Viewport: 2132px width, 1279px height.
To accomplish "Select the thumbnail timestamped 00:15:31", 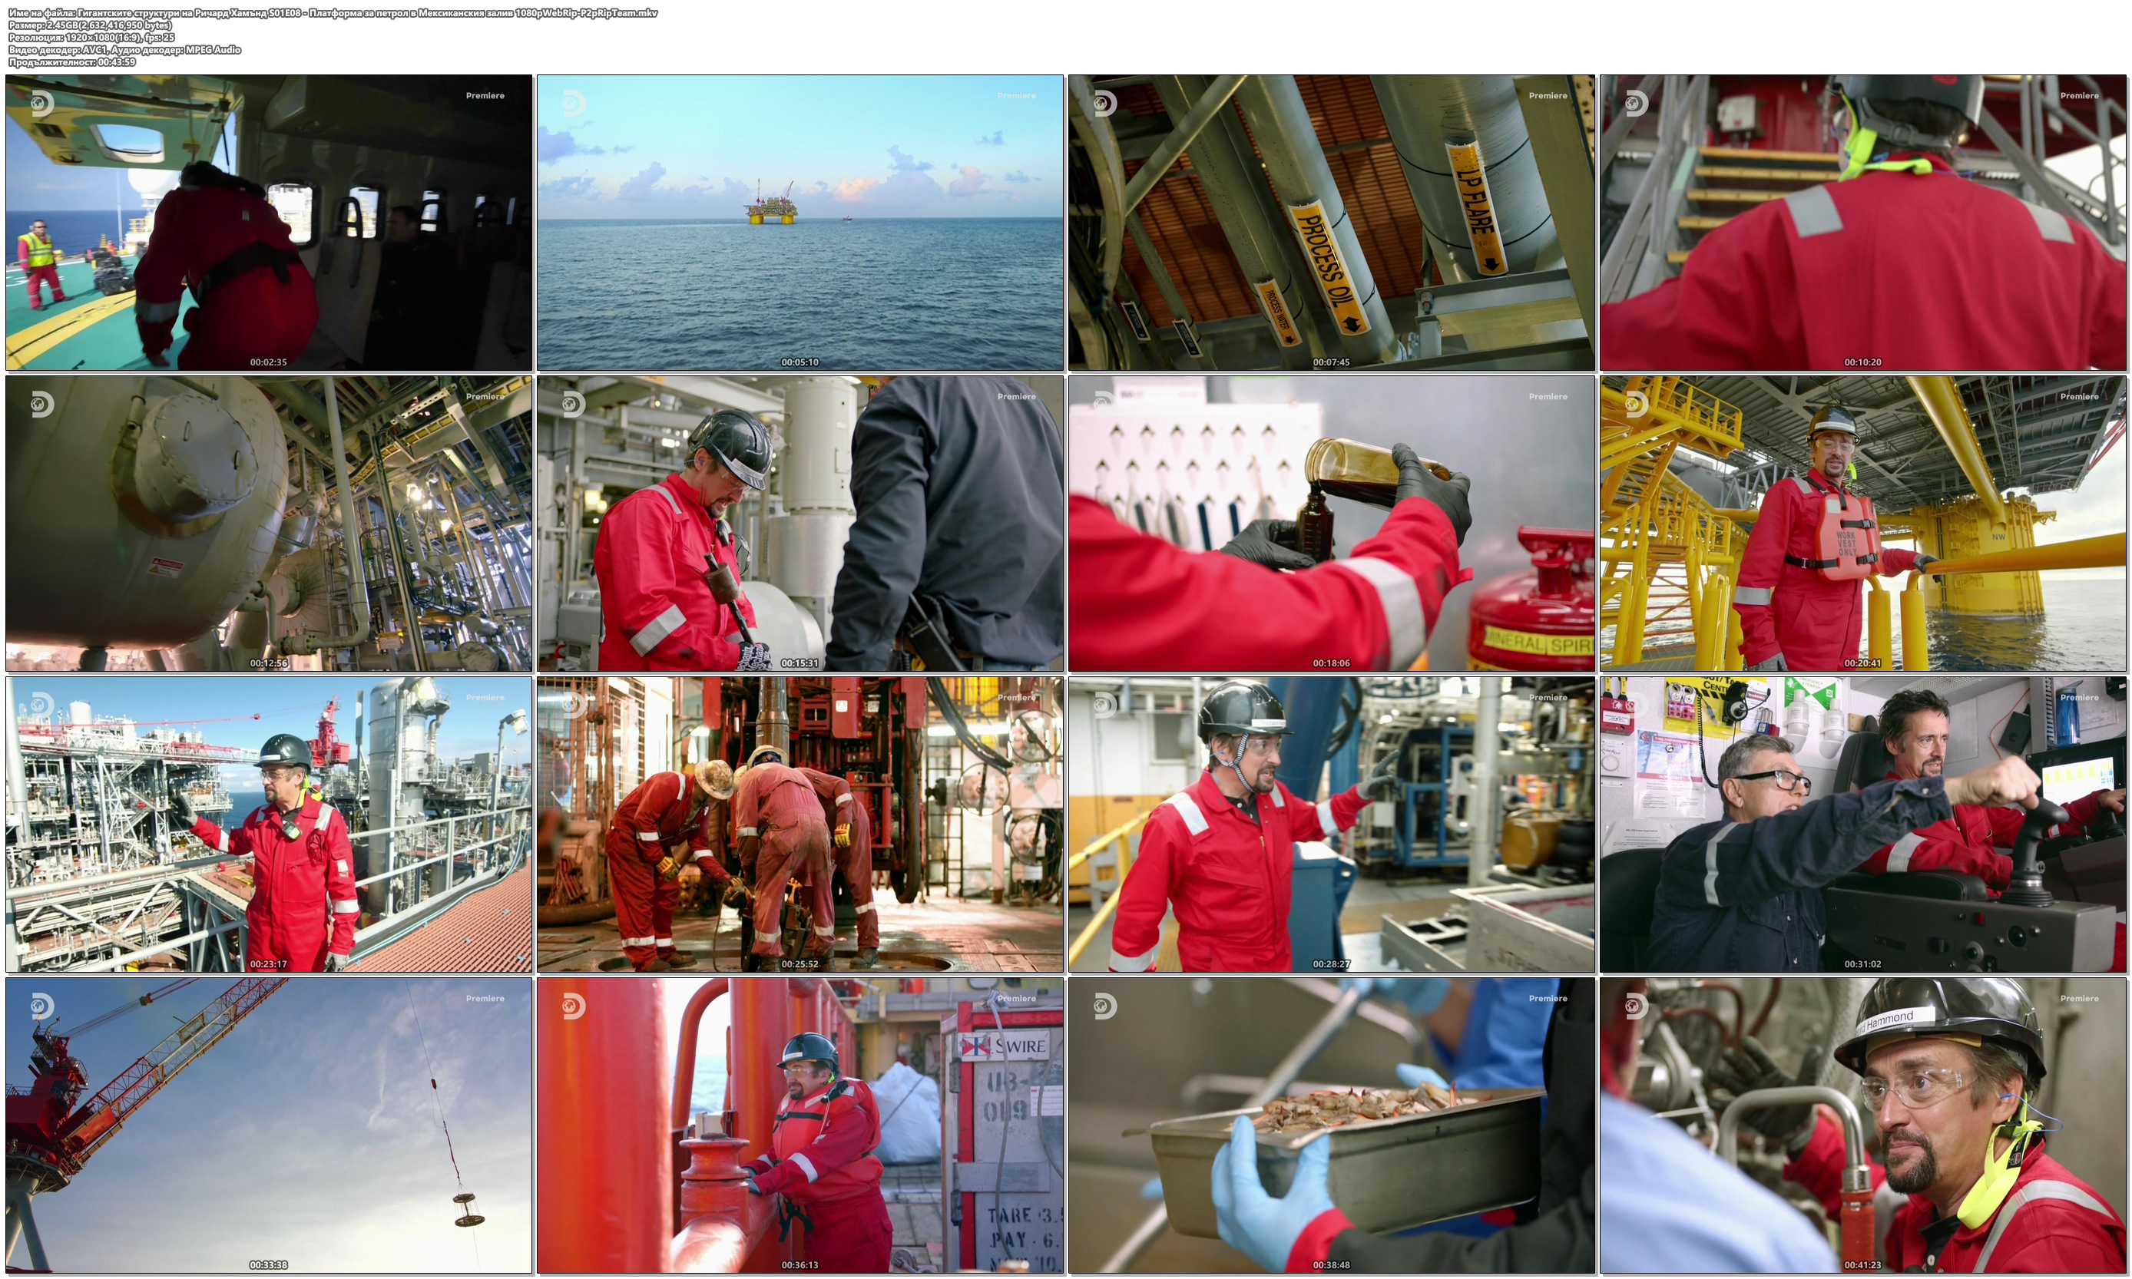I will pos(800,523).
